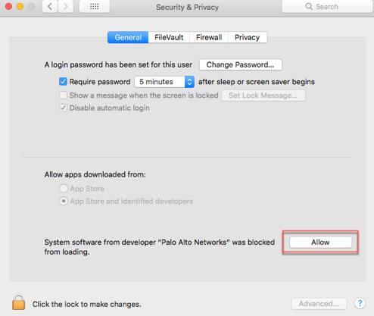This screenshot has width=374, height=316.
Task: Enable Show a message when screen is locked
Action: [63, 95]
